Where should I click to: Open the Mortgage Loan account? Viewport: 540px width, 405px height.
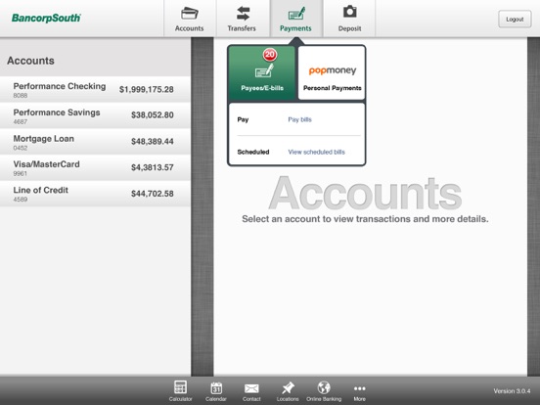click(x=95, y=142)
